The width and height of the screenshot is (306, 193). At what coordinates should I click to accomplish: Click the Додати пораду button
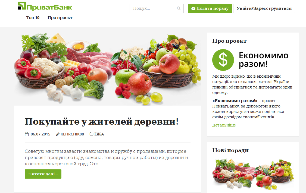tap(210, 8)
